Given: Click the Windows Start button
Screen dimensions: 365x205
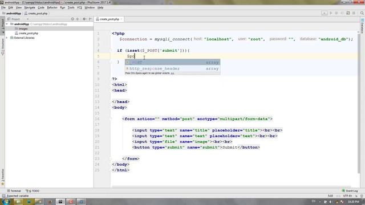Looking at the screenshot, I should click(x=6, y=202).
